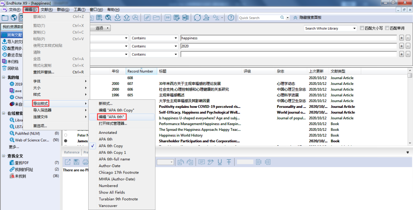Enable the 匹配大小写 checkbox
The height and width of the screenshot is (210, 413).
point(362,28)
